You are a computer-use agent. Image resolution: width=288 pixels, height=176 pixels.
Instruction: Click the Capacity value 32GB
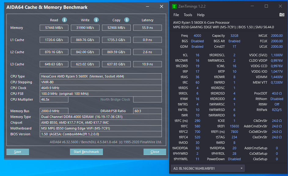(x=234, y=36)
